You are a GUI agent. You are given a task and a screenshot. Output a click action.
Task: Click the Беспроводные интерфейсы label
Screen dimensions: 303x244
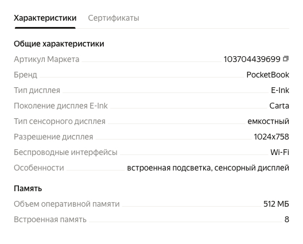click(x=65, y=152)
